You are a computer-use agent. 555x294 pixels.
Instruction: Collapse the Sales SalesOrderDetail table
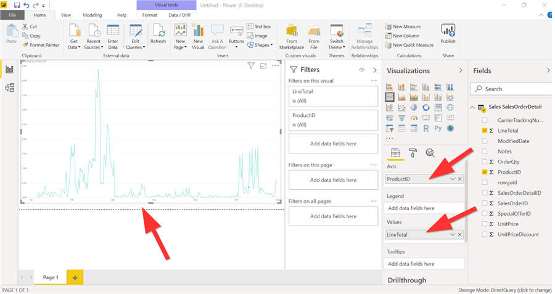point(472,107)
